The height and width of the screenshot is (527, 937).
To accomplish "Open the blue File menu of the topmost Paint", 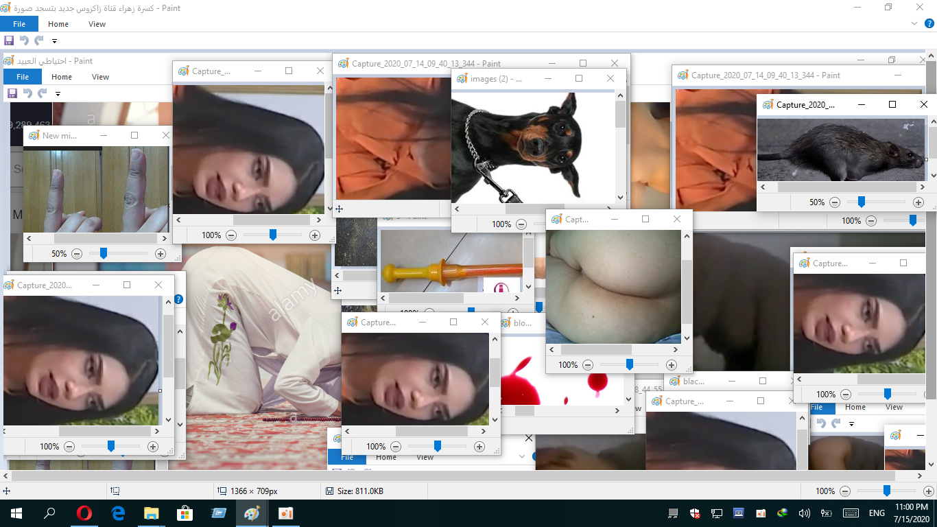I will click(19, 23).
